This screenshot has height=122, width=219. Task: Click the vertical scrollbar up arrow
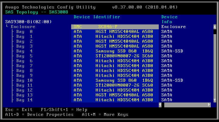(215, 27)
